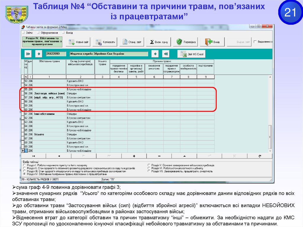This screenshot has height=227, width=303.
Task: Click grid navigator edit (up triangle) button
Action: click(184, 156)
